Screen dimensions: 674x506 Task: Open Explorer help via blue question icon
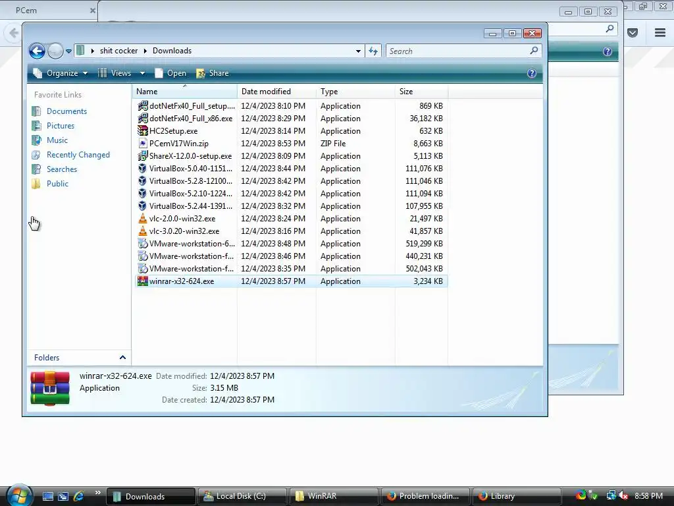(x=532, y=73)
